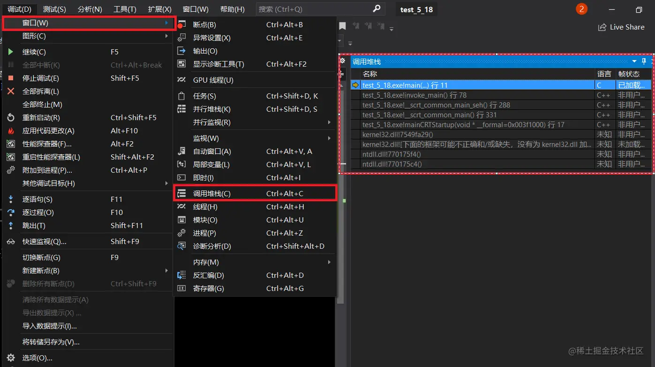Click the red 停止调试(E) stop icon
Image resolution: width=655 pixels, height=367 pixels.
(11, 78)
